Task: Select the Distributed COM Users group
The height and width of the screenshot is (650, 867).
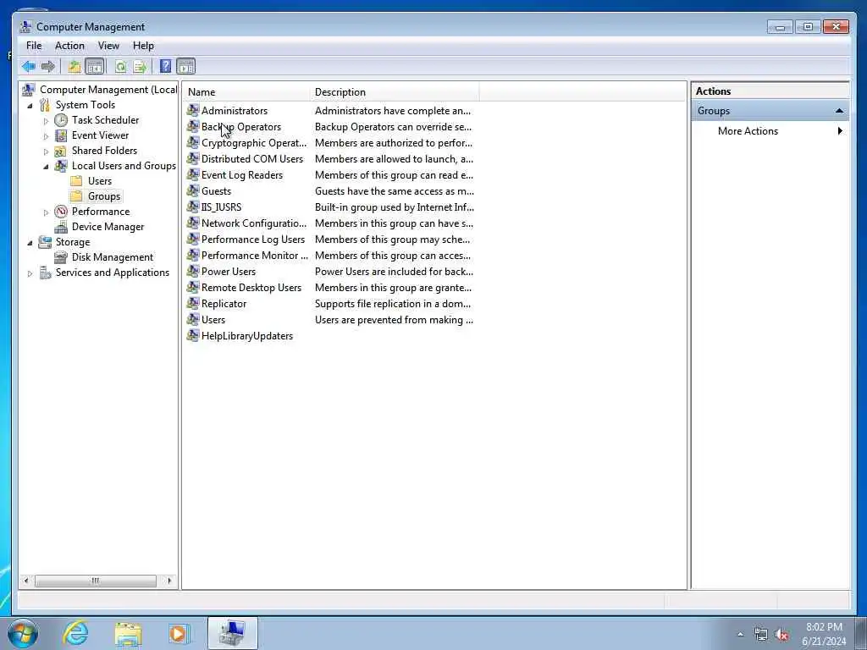Action: (x=252, y=158)
